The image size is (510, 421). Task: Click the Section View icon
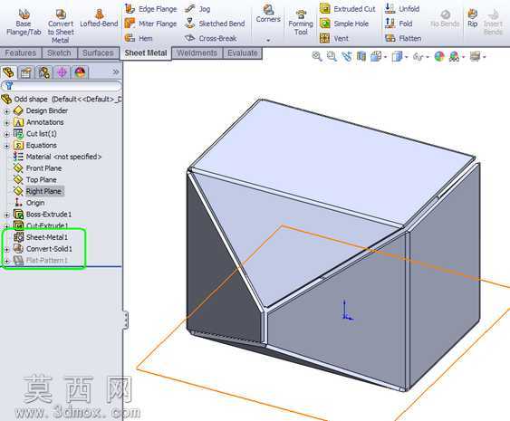[361, 56]
